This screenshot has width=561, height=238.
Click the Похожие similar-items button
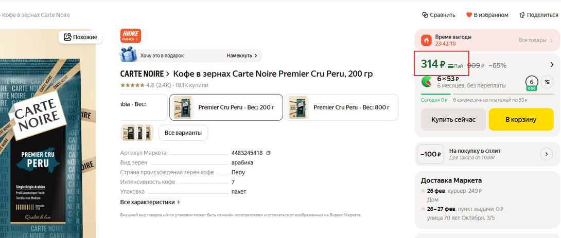click(81, 37)
